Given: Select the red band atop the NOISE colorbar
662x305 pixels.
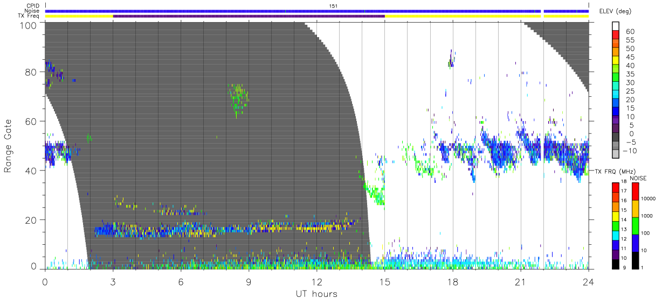Looking at the screenshot, I should tap(636, 191).
